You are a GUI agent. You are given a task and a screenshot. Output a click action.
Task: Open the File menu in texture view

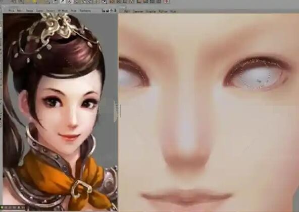(12, 11)
